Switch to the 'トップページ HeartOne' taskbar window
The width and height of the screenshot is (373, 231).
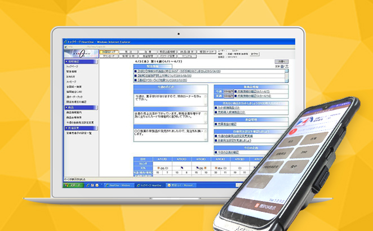coord(150,185)
